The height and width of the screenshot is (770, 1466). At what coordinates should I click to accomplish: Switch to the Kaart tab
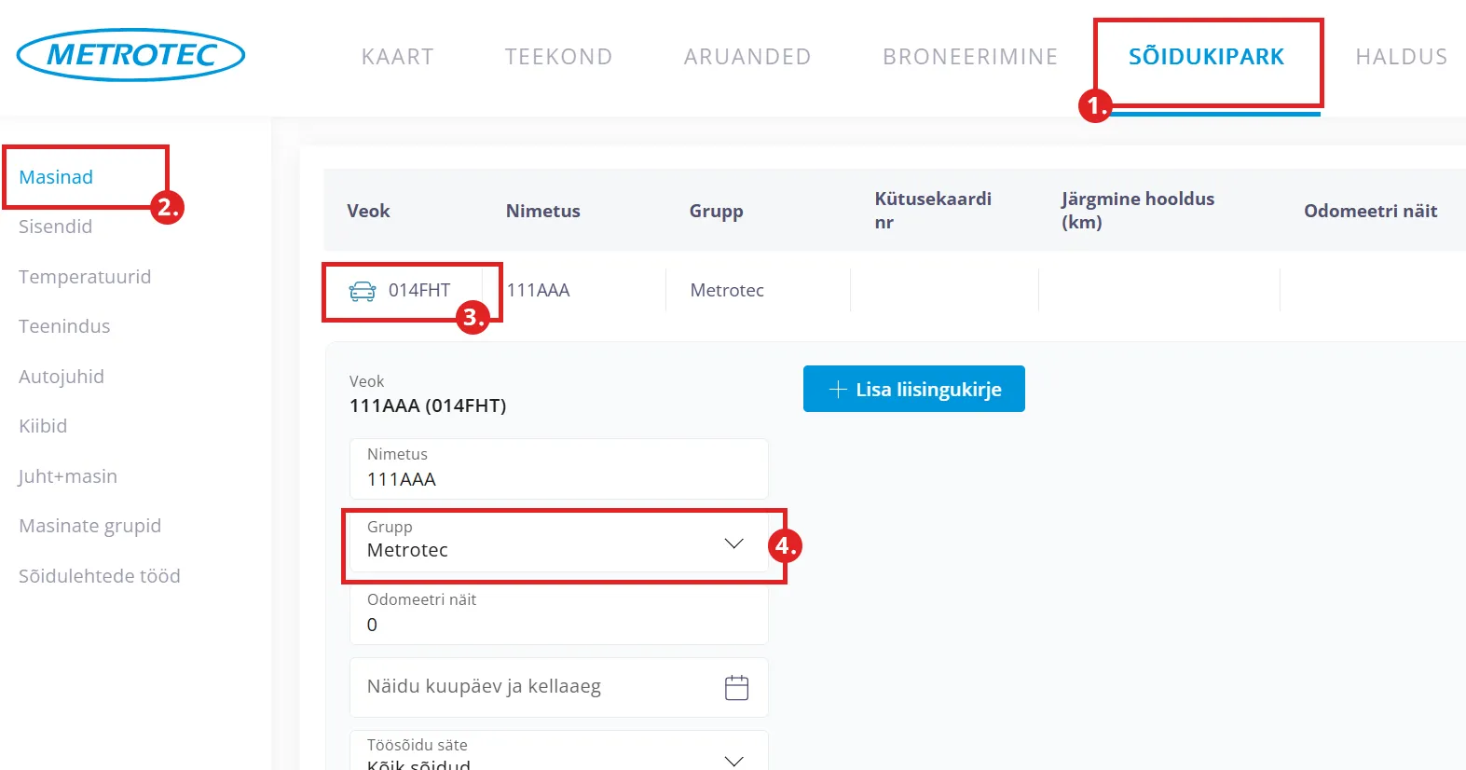tap(397, 57)
